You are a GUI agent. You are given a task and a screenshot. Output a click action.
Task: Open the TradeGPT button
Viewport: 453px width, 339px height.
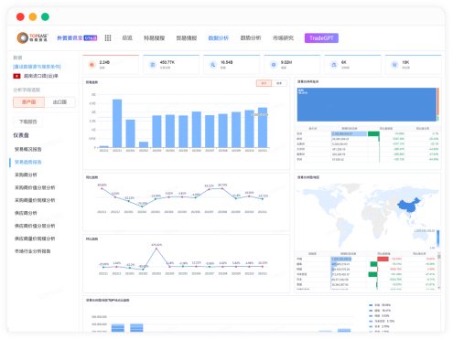tap(321, 38)
